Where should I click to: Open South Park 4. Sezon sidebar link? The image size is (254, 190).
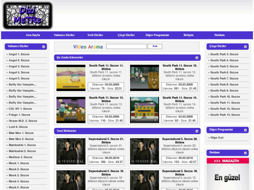pyautogui.click(x=224, y=60)
